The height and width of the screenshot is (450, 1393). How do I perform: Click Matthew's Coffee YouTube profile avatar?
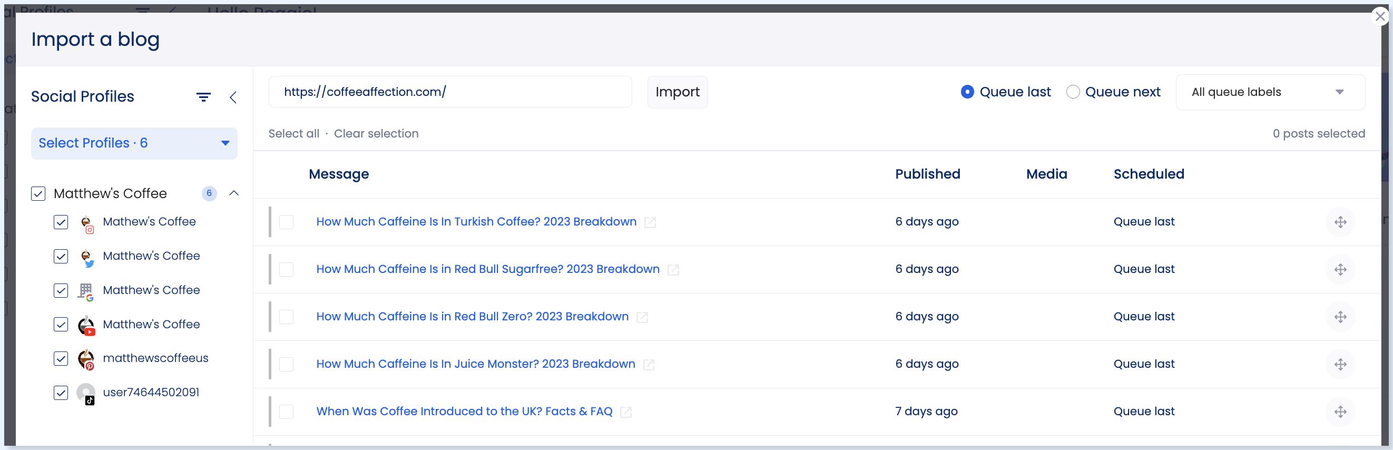tap(86, 325)
